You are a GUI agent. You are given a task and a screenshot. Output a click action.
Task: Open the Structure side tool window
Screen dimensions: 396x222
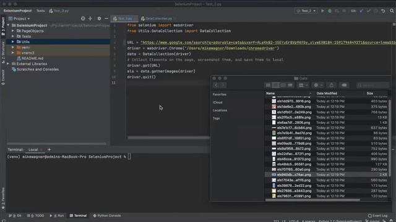pyautogui.click(x=3, y=52)
